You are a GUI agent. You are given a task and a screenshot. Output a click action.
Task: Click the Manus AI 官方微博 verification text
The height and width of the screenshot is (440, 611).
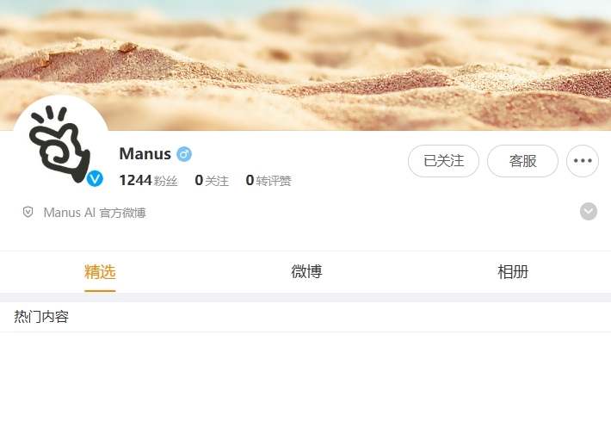coord(95,213)
